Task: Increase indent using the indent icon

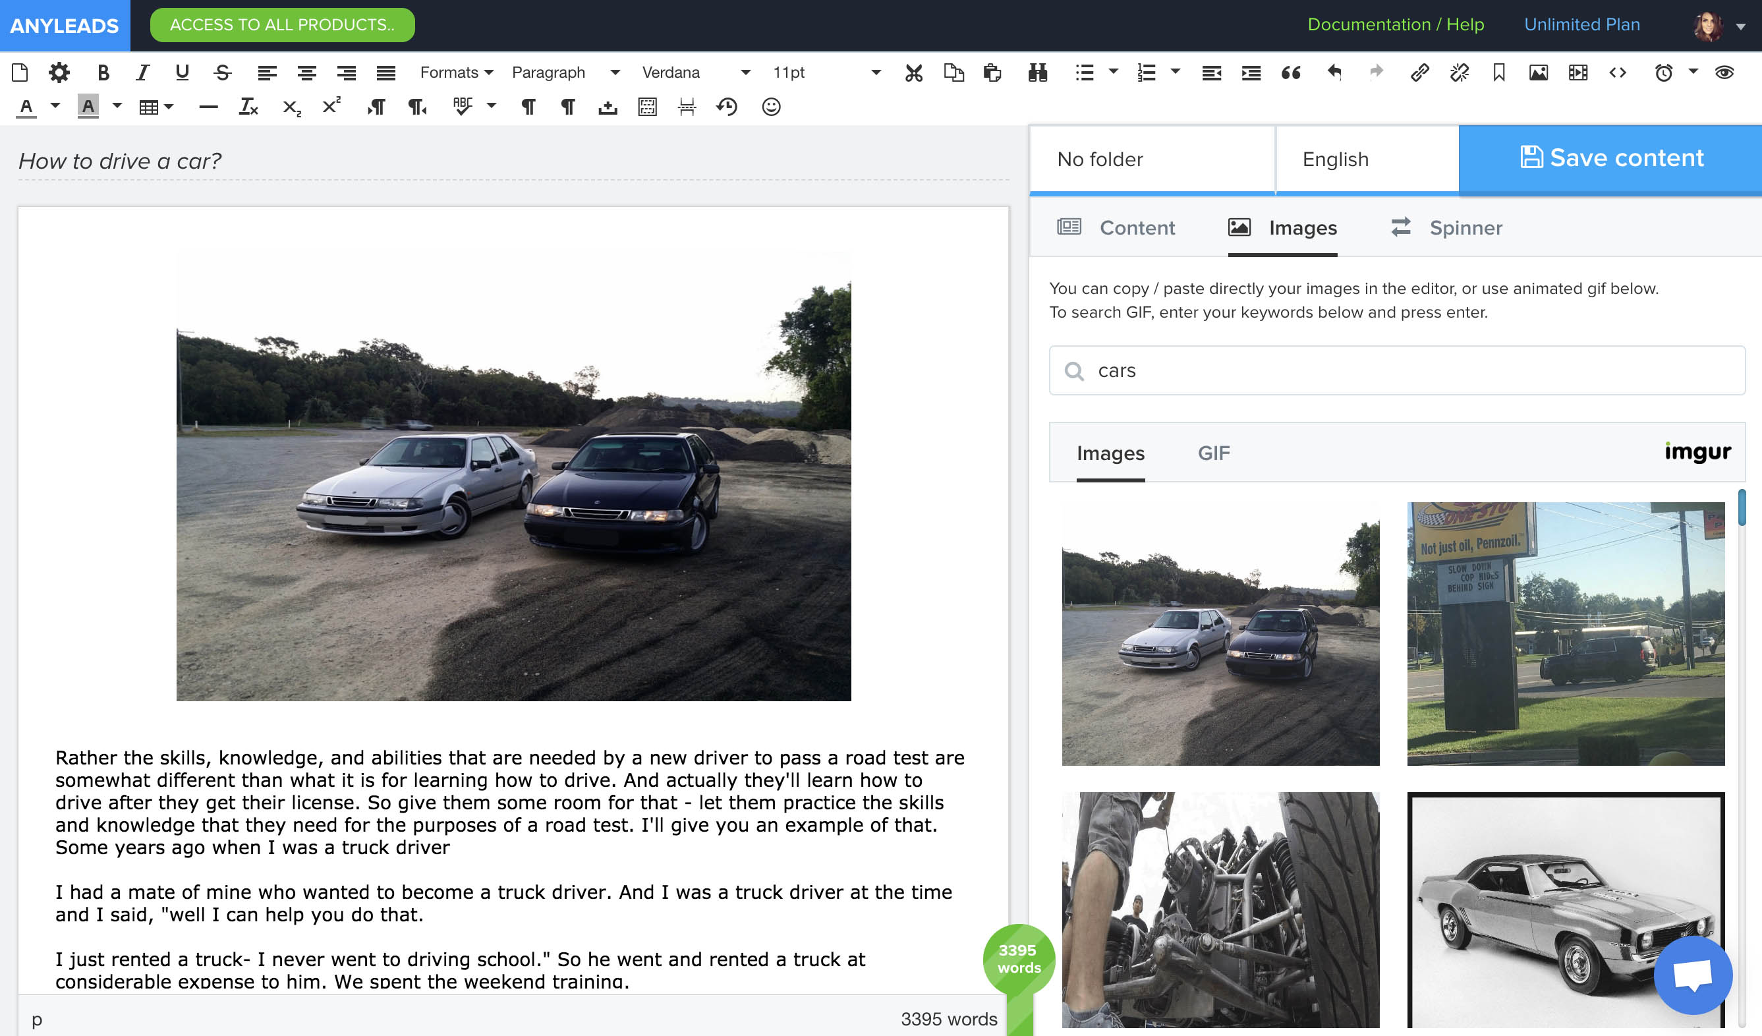Action: (x=1251, y=72)
